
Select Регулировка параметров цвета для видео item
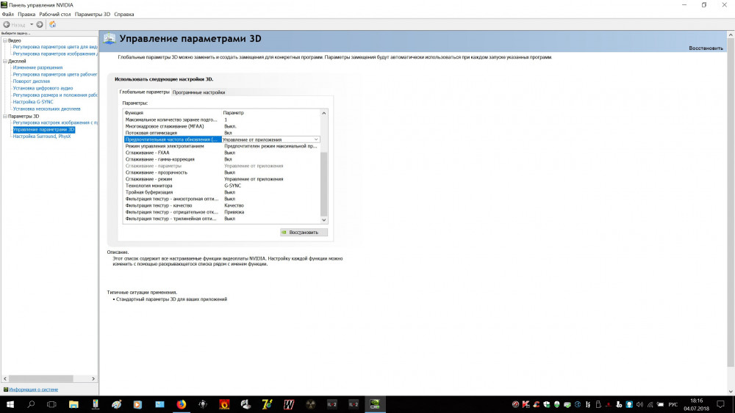pos(55,47)
